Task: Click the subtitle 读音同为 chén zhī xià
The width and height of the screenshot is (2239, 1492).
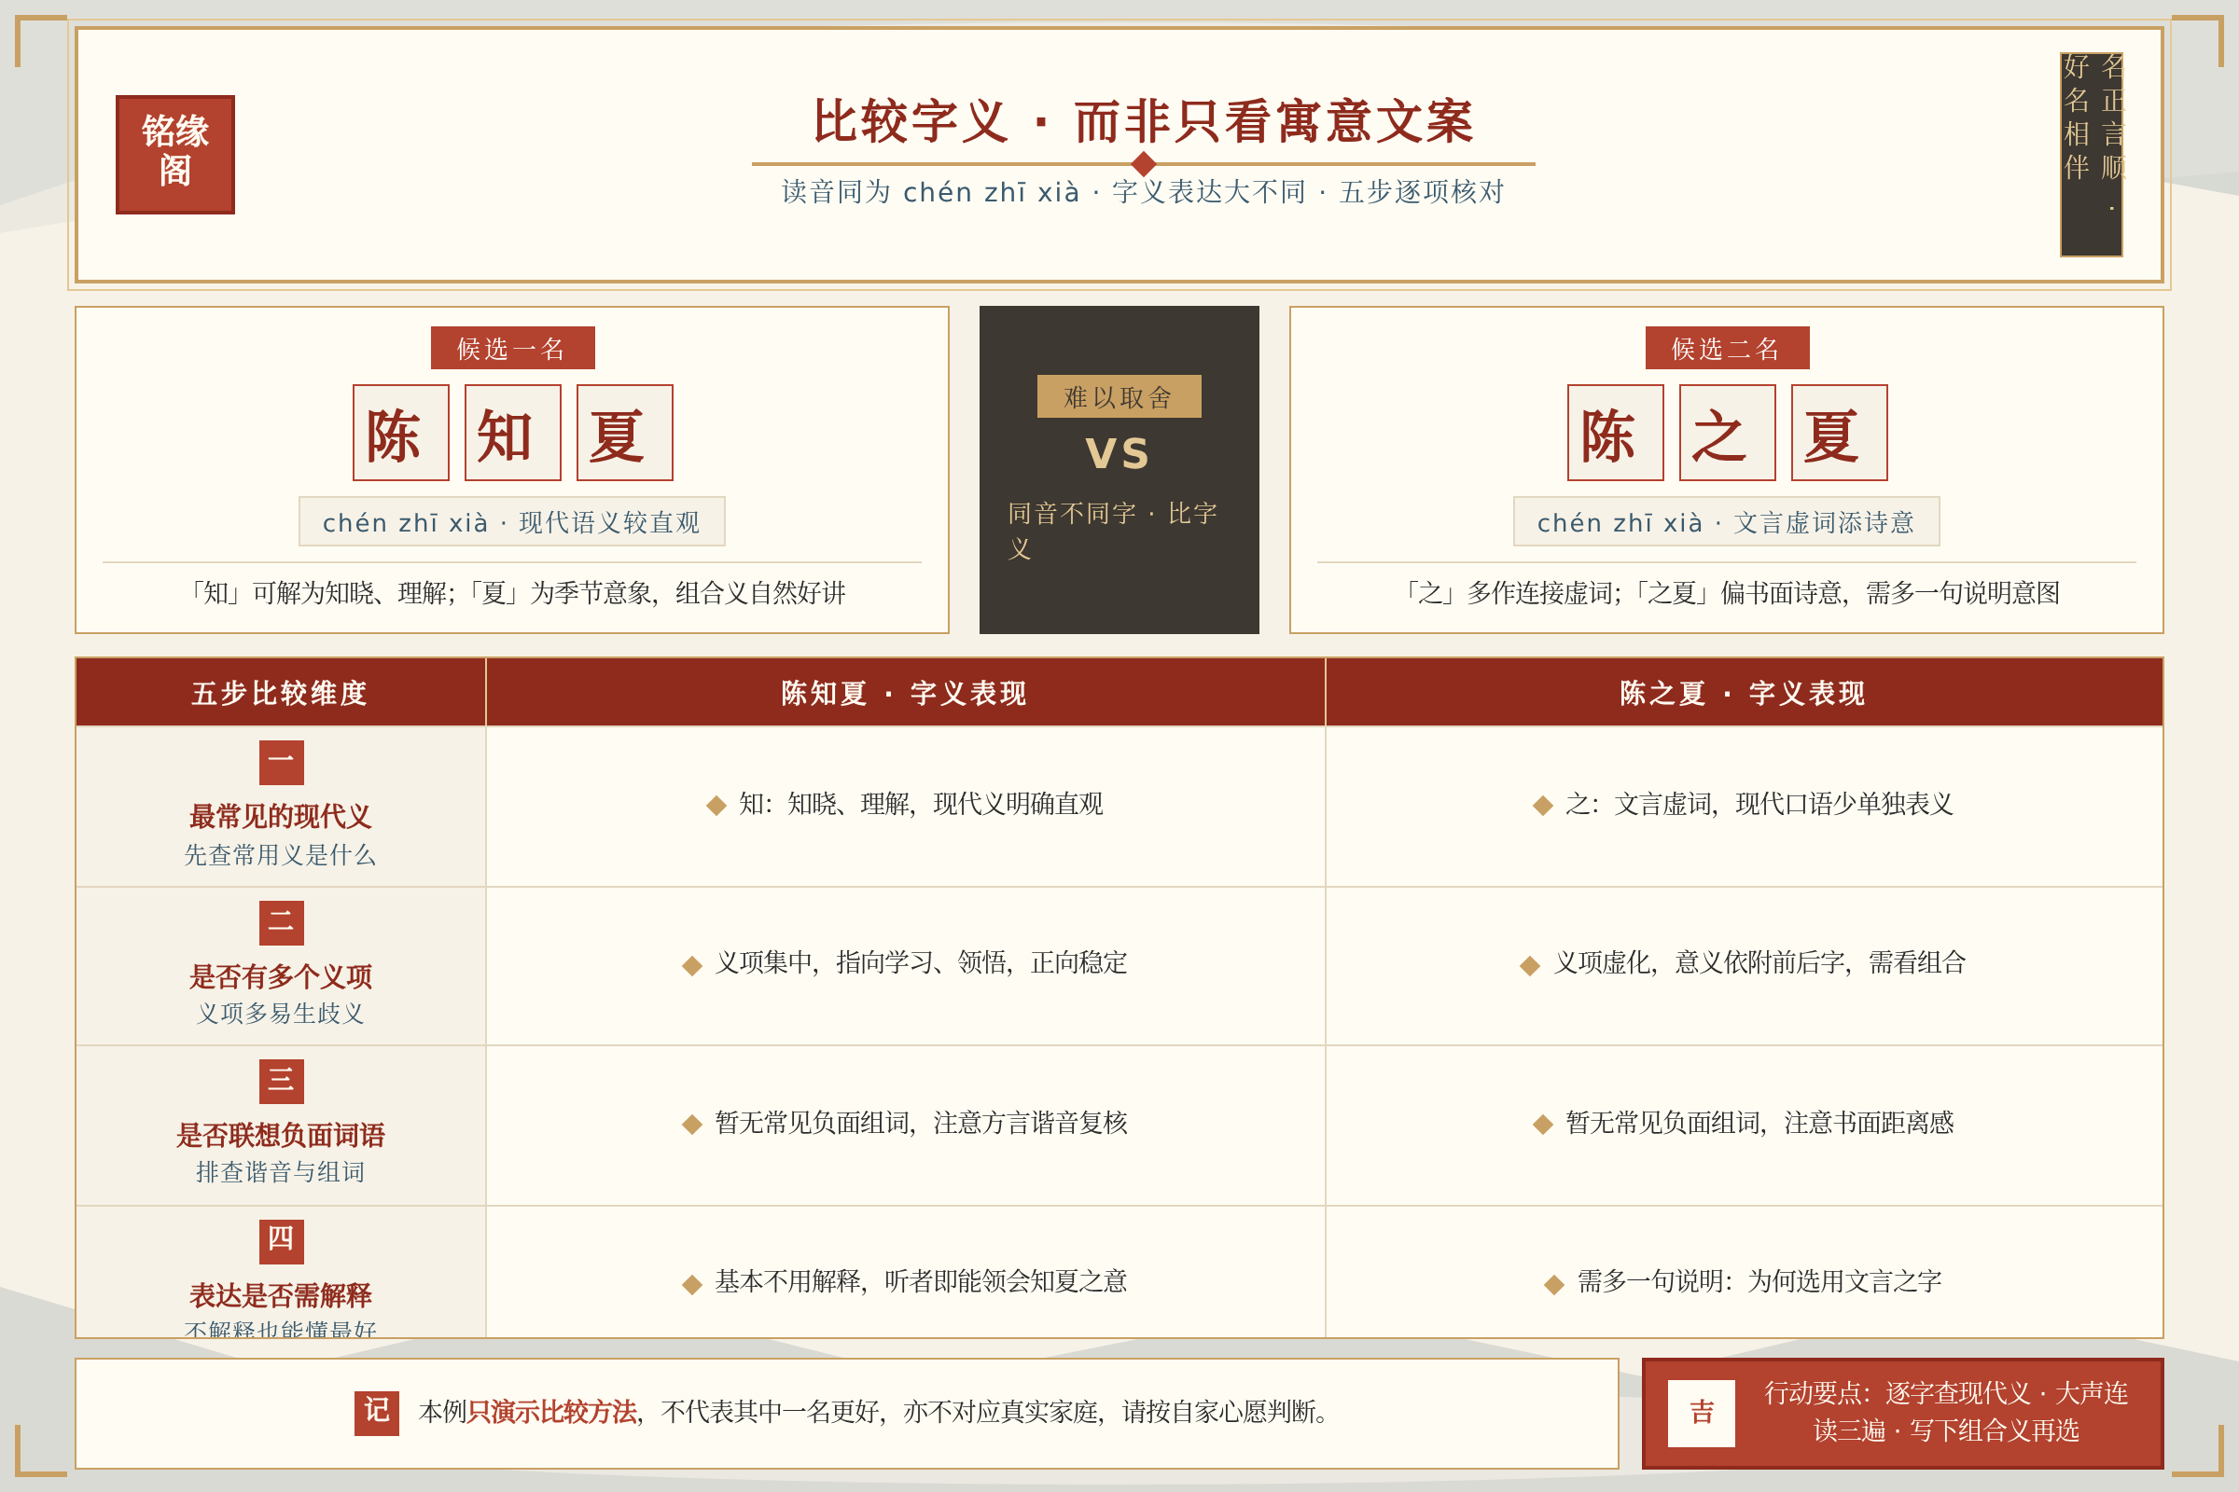Action: coord(1144,192)
